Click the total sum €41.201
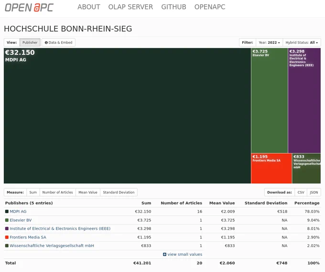This screenshot has width=325, height=272. click(142, 263)
